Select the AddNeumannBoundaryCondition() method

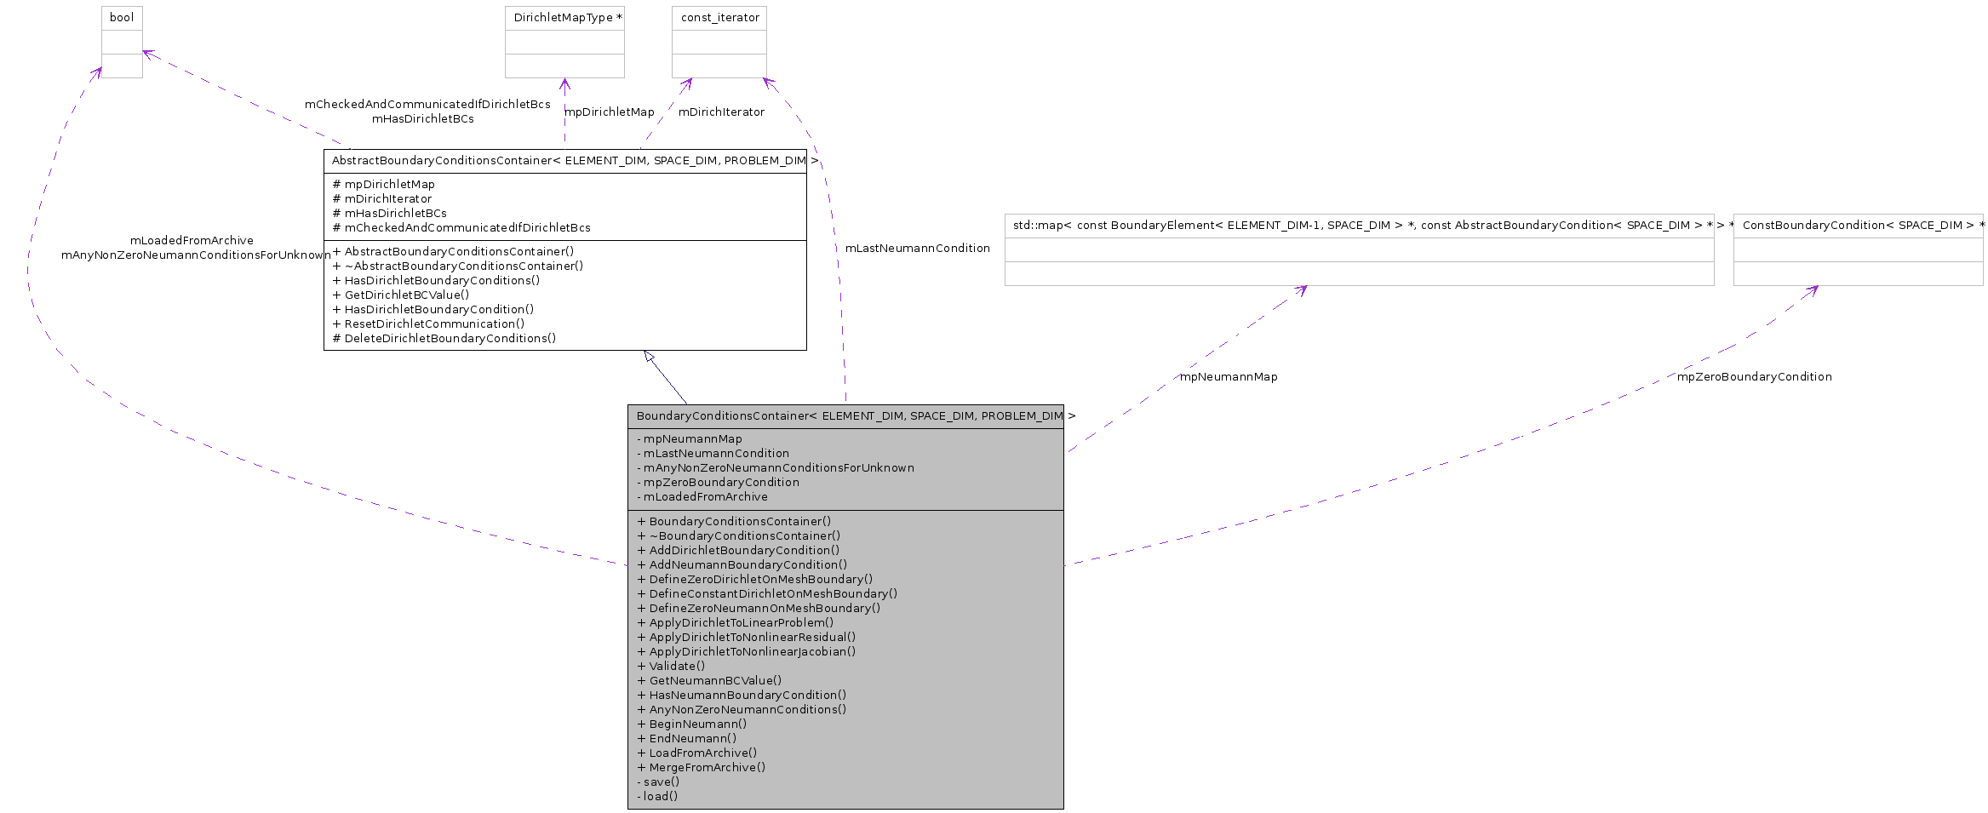point(742,565)
